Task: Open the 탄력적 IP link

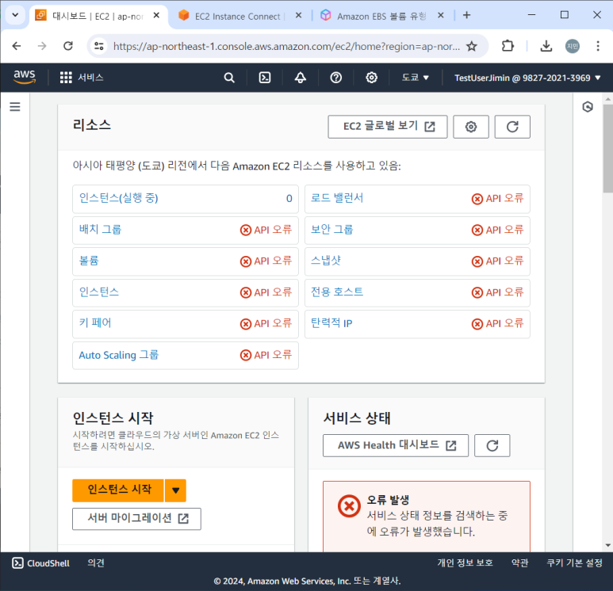Action: [331, 323]
